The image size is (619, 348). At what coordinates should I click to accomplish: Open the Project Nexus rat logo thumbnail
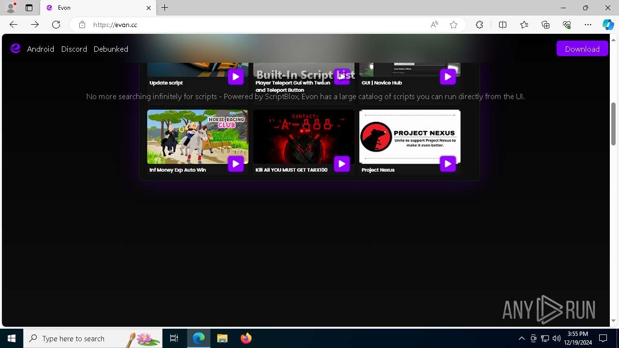[410, 137]
